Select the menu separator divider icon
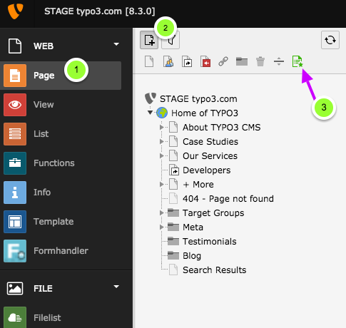The image size is (346, 328). pyautogui.click(x=279, y=61)
